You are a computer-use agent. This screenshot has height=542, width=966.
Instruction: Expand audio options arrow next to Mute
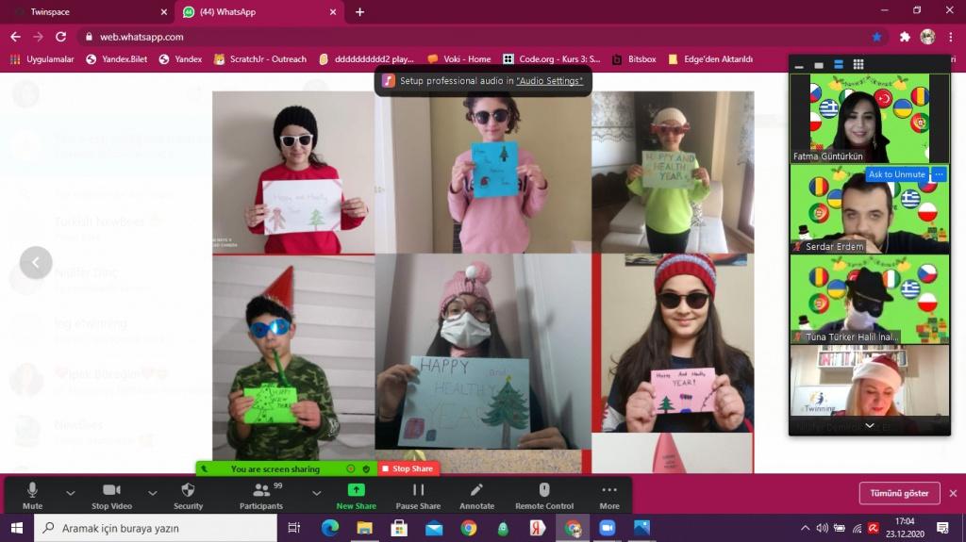70,492
